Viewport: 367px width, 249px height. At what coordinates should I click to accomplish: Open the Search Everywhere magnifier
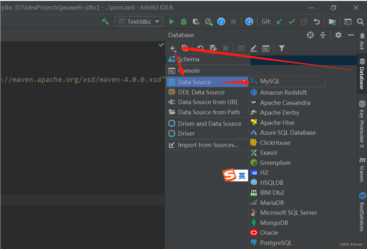coord(360,21)
